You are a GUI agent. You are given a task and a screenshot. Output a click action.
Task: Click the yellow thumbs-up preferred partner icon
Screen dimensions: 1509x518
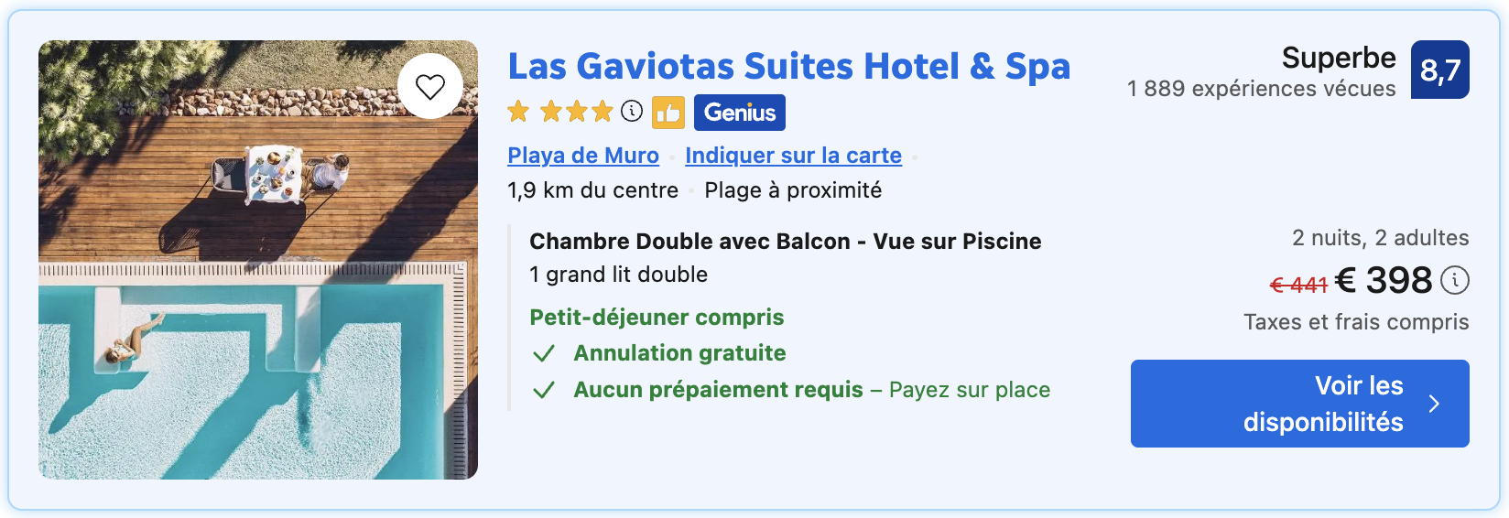[x=668, y=113]
